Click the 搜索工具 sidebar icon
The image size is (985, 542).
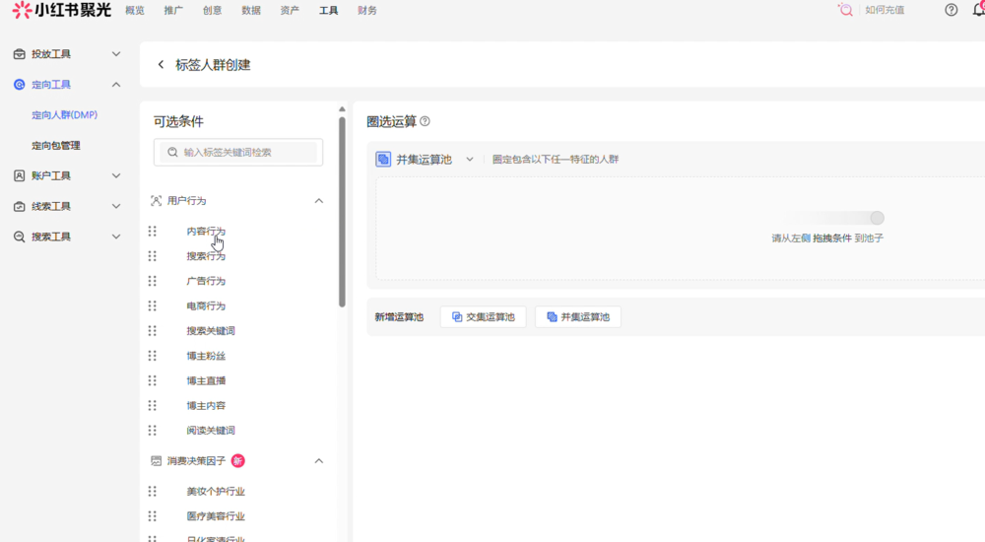pos(20,237)
